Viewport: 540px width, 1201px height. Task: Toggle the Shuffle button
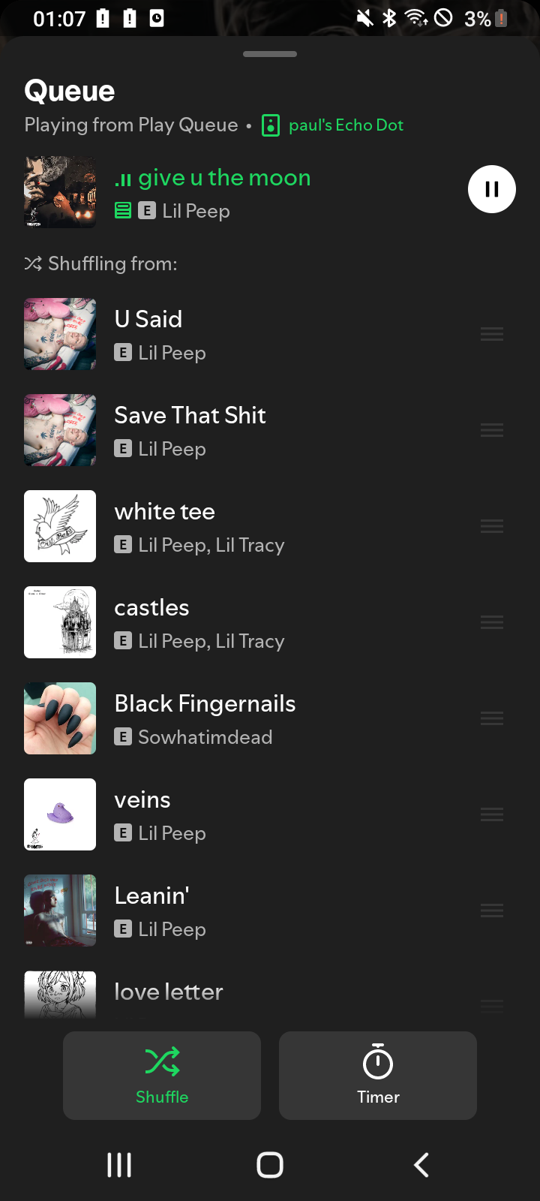point(162,1075)
